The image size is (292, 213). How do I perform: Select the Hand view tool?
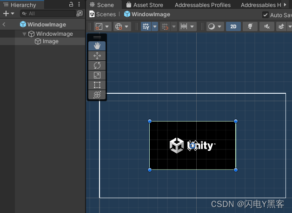(x=97, y=46)
